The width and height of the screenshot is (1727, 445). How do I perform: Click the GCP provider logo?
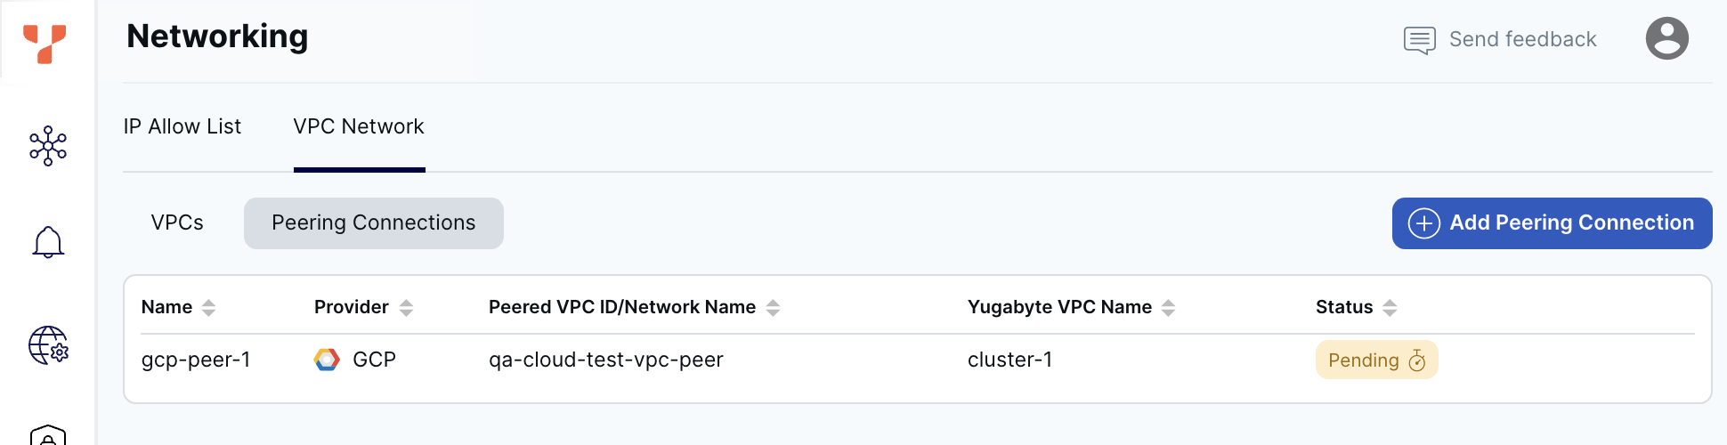click(x=327, y=360)
